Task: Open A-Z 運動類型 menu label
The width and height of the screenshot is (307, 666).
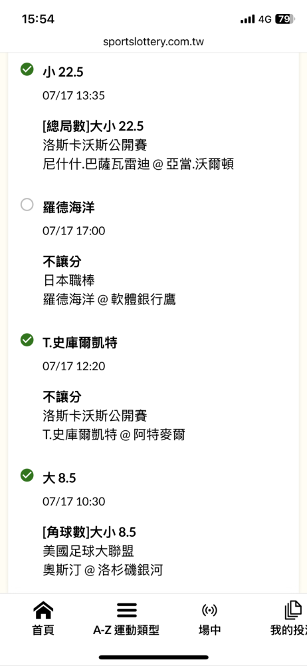Action: click(x=126, y=630)
